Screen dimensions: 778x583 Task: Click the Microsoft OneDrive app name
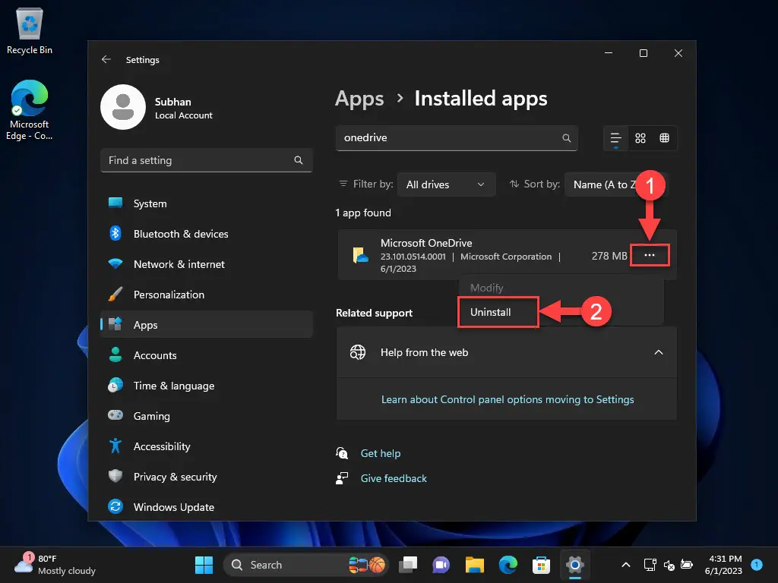pyautogui.click(x=426, y=243)
